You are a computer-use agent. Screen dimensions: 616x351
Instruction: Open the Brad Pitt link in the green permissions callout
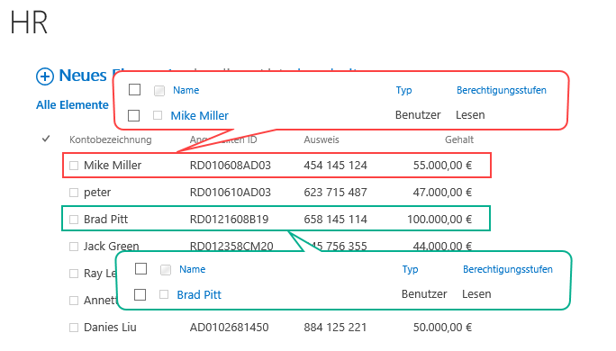tap(199, 295)
